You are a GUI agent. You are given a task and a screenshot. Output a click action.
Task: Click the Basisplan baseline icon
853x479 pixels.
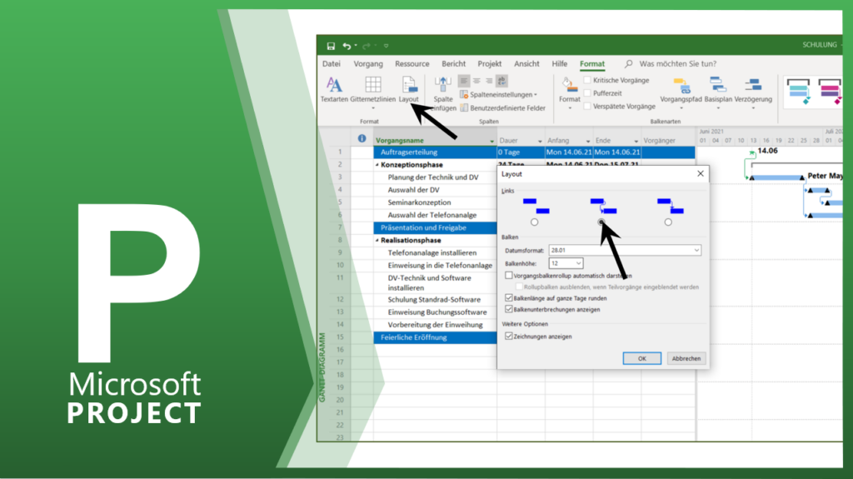pyautogui.click(x=717, y=86)
